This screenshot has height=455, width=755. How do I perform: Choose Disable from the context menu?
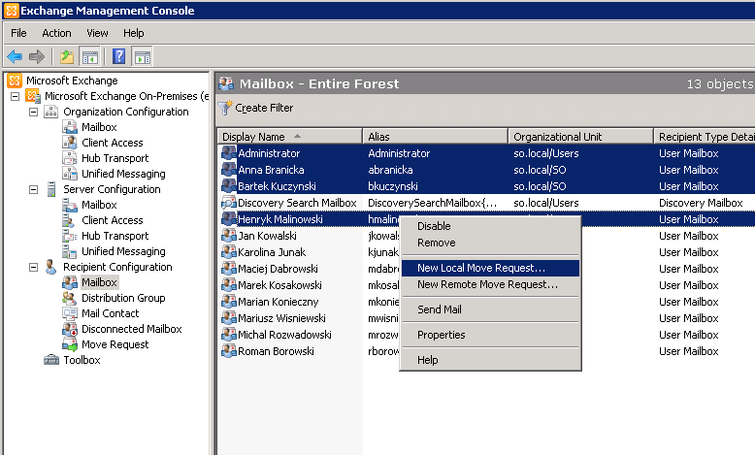(490, 226)
